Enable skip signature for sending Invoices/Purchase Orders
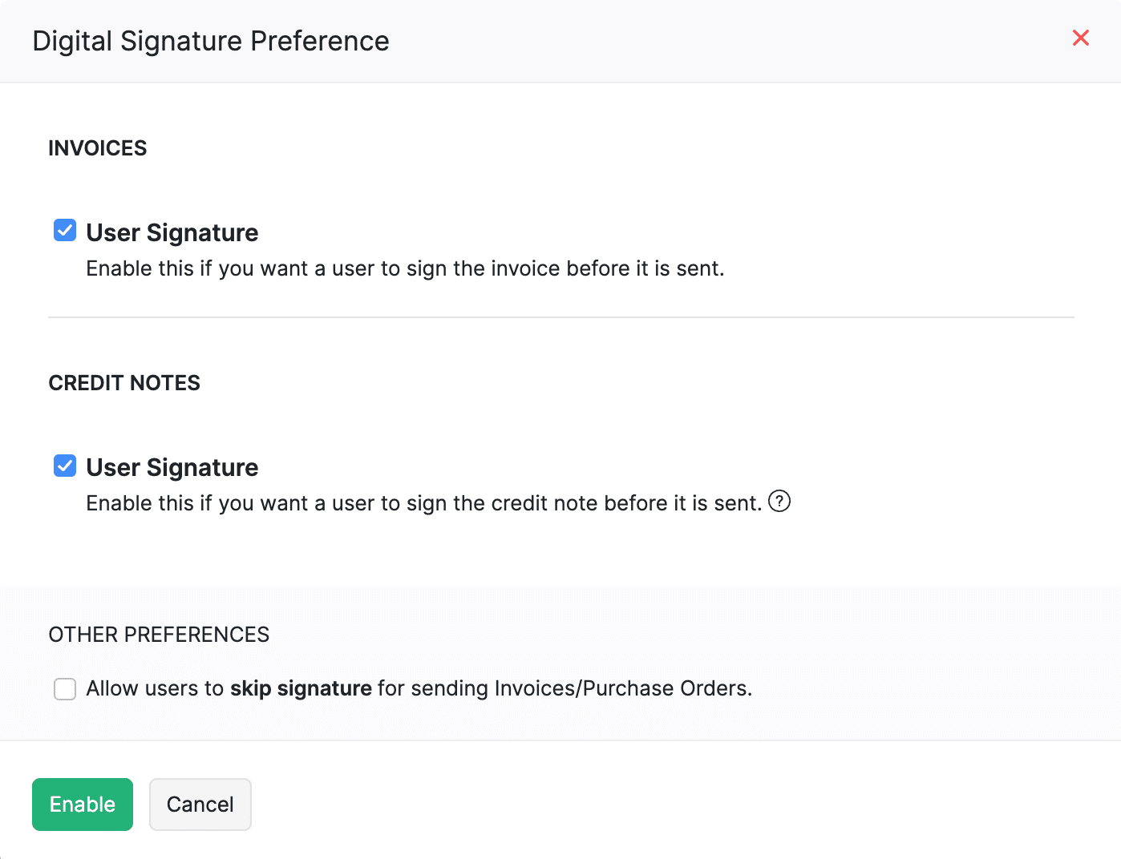The width and height of the screenshot is (1121, 859). [x=64, y=688]
